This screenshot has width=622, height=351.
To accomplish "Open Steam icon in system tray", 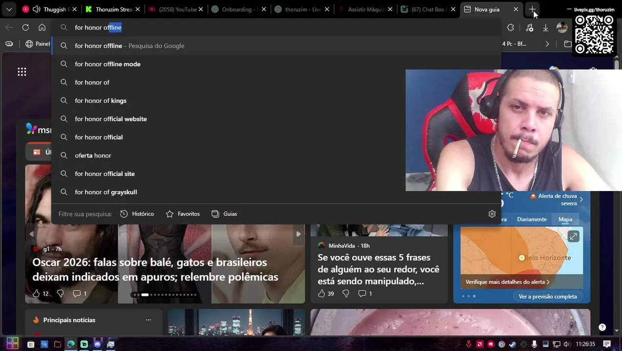I will coord(512,344).
